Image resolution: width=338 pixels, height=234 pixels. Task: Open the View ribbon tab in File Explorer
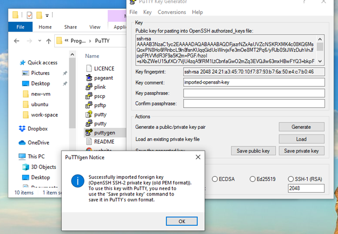95,27
